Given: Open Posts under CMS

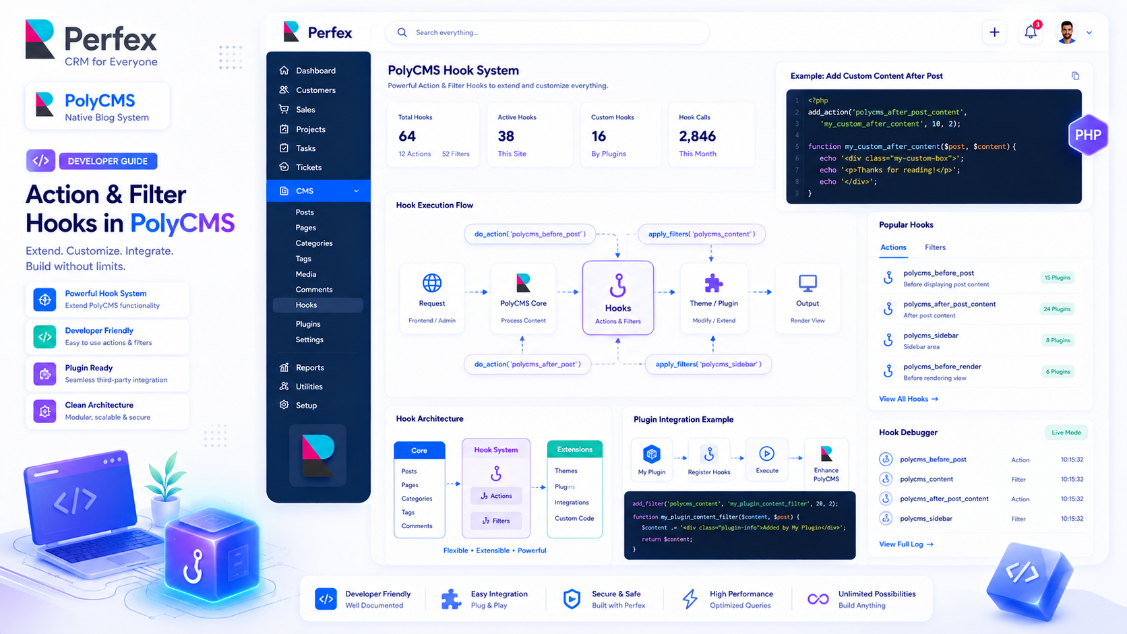Looking at the screenshot, I should click(x=305, y=212).
